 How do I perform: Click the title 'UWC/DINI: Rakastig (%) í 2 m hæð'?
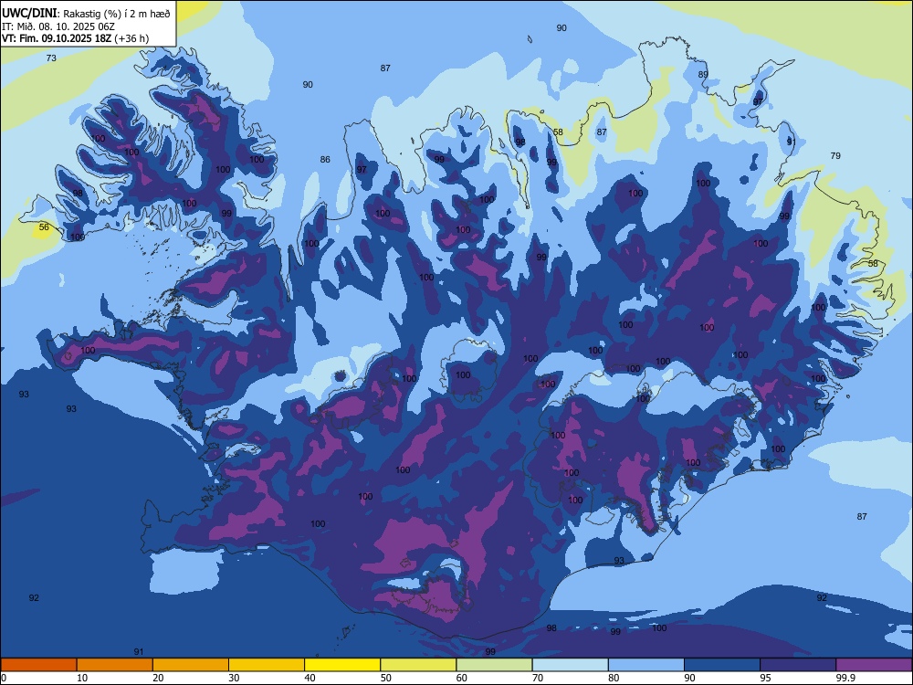86,14
